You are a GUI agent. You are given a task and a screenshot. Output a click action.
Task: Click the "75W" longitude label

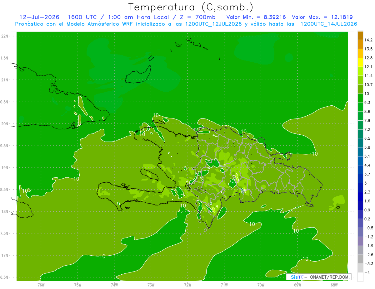pyautogui.click(x=78, y=285)
